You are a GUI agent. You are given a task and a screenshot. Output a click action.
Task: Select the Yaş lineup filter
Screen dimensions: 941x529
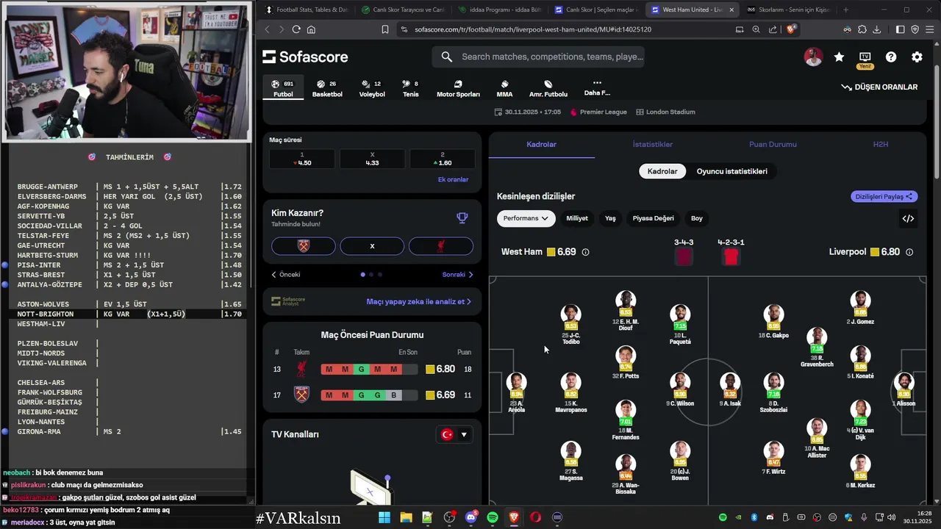pos(610,218)
